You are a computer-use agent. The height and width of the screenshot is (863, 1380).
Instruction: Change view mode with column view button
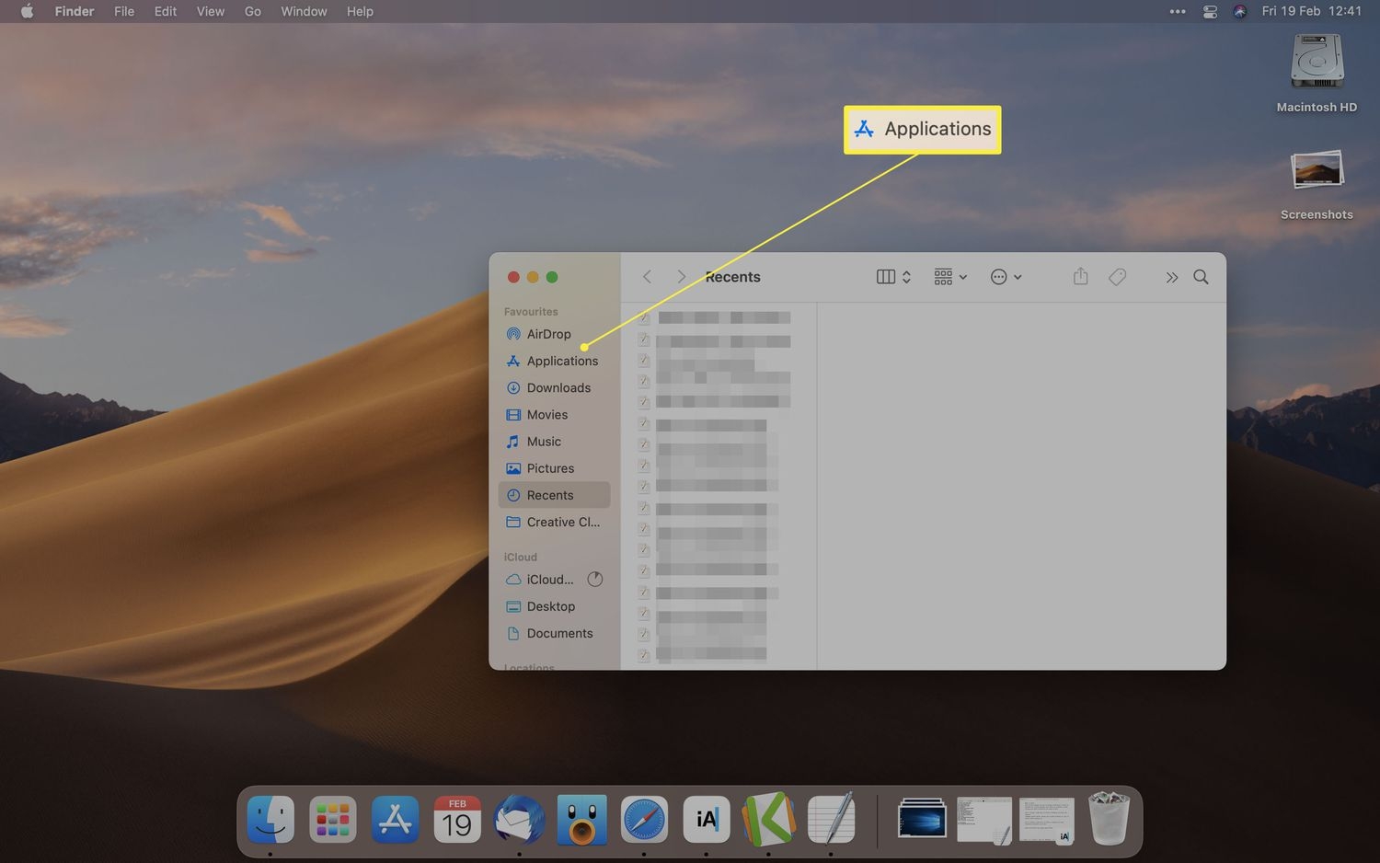tap(893, 277)
